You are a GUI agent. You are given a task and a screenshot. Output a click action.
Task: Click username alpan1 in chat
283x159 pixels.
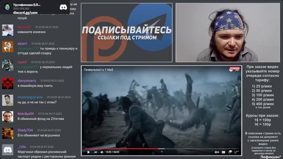(23, 44)
